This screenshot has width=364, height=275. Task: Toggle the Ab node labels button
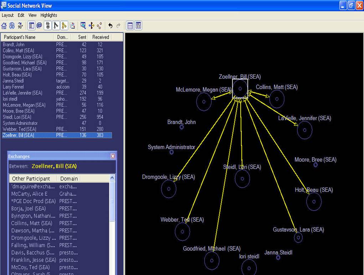(x=48, y=26)
